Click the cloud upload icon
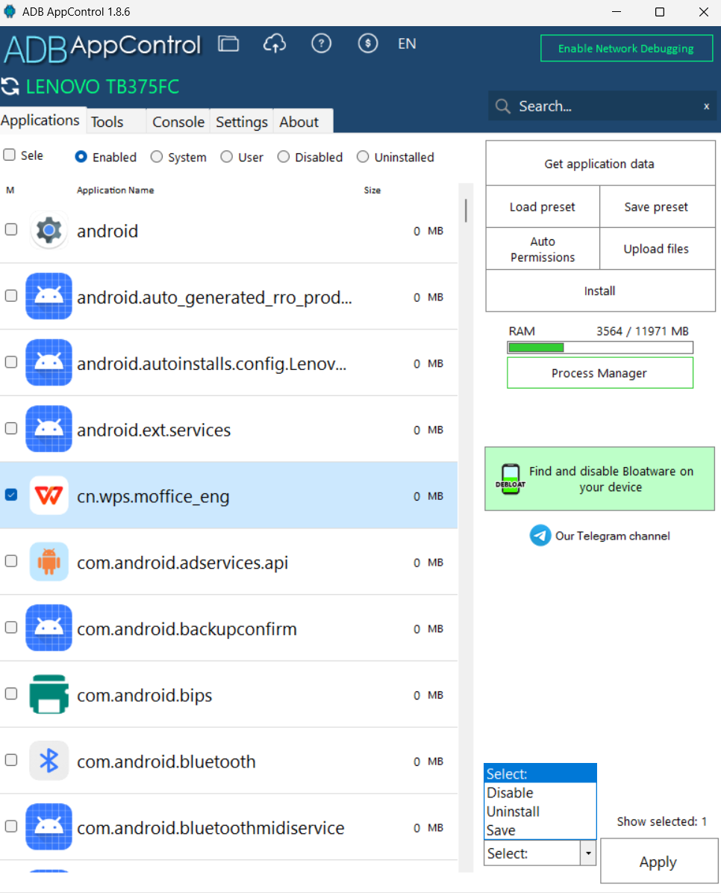 tap(275, 43)
